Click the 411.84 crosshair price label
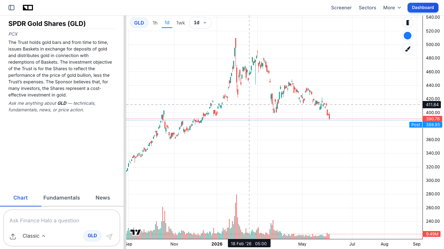The height and width of the screenshot is (249, 444). [x=432, y=105]
